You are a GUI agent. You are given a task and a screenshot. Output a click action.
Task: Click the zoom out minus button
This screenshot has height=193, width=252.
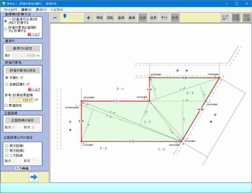click(x=55, y=17)
